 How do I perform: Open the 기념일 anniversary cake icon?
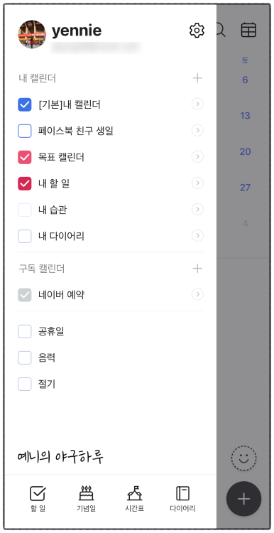(x=86, y=498)
